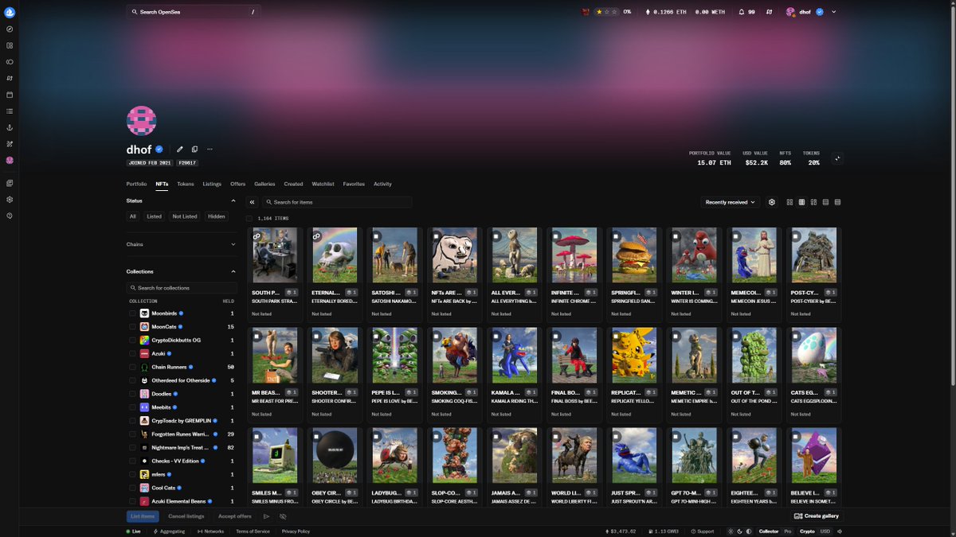Viewport: 956px width, 537px height.
Task: Open the Offers tab
Action: tap(238, 184)
